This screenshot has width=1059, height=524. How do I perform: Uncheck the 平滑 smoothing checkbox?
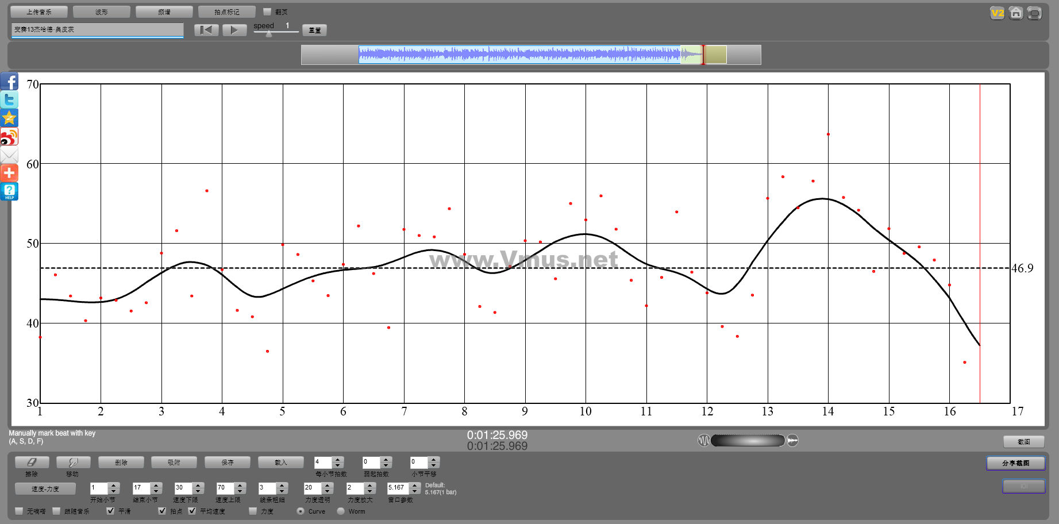point(111,511)
